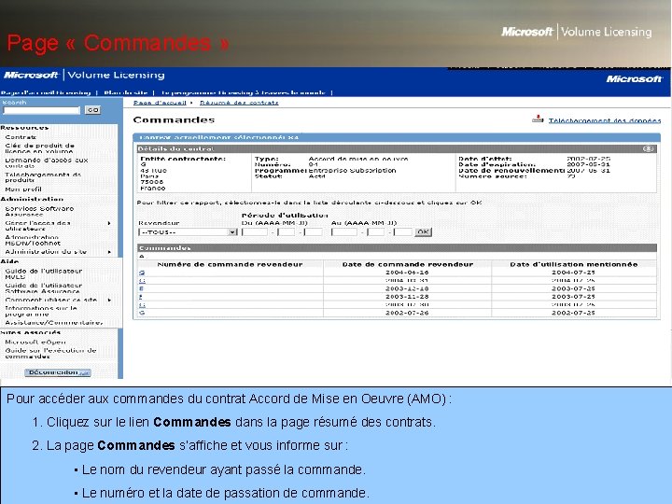Click the Date de commande revendeur column header
Screen dimensions: 672x504
[x=408, y=264]
